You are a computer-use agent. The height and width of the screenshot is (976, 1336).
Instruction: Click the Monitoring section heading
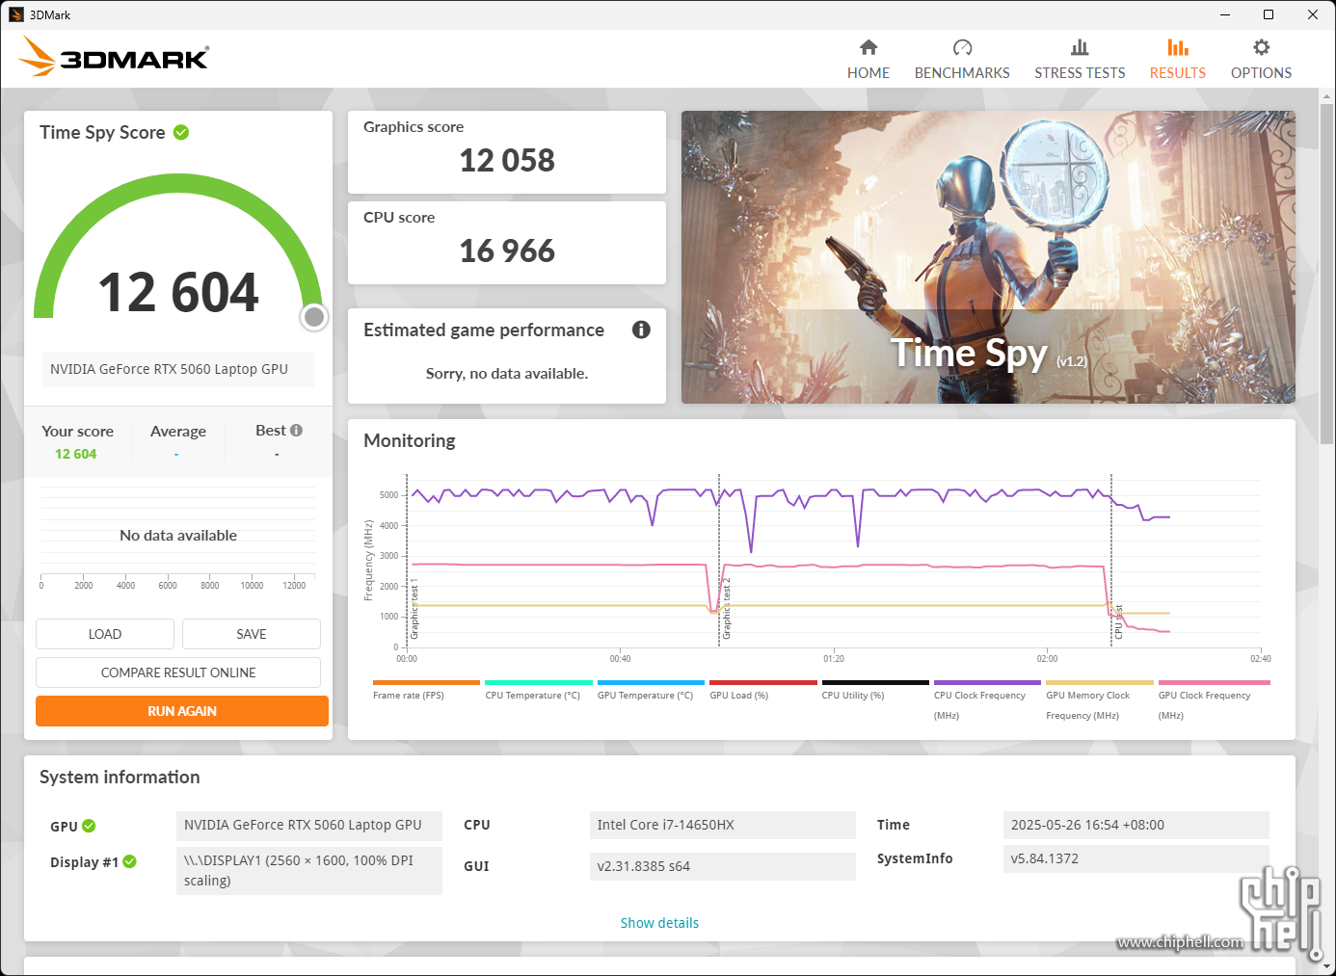410,441
